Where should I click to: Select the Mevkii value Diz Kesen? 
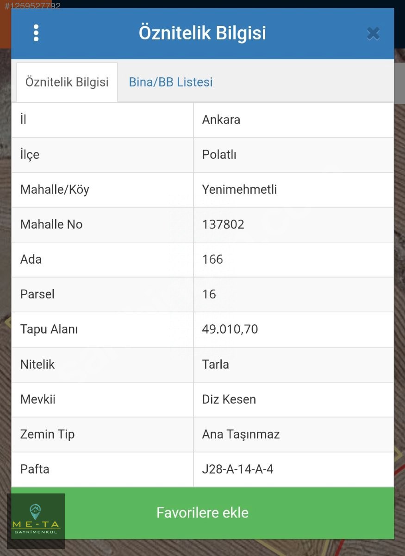[229, 399]
